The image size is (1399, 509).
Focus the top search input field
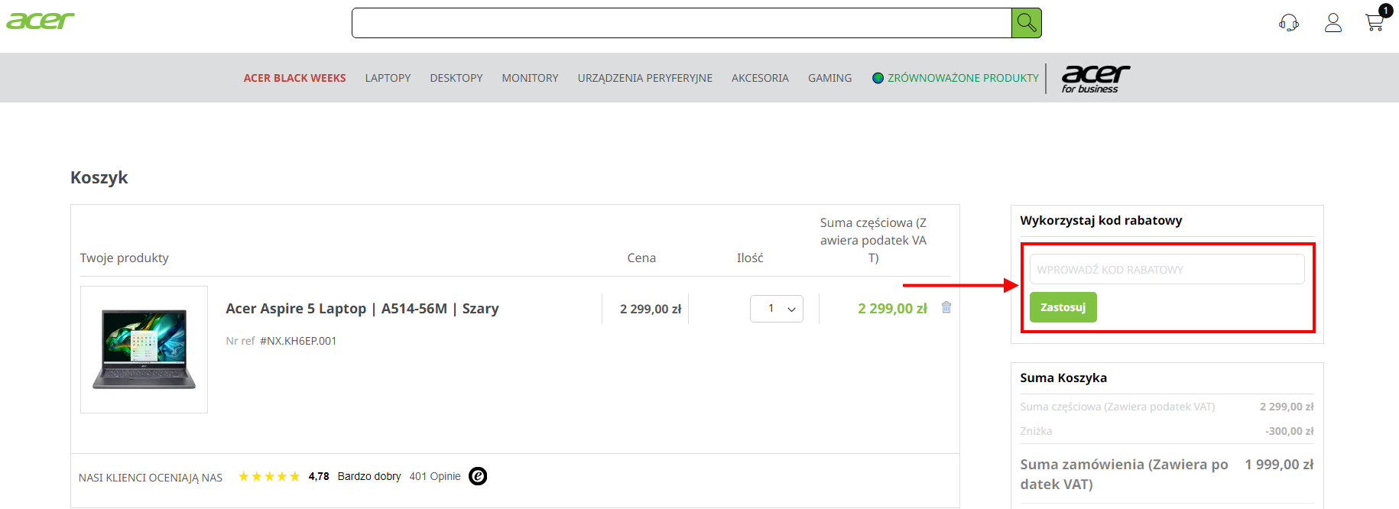682,23
